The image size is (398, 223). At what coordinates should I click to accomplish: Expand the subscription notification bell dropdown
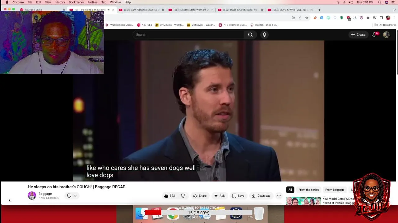(x=75, y=196)
